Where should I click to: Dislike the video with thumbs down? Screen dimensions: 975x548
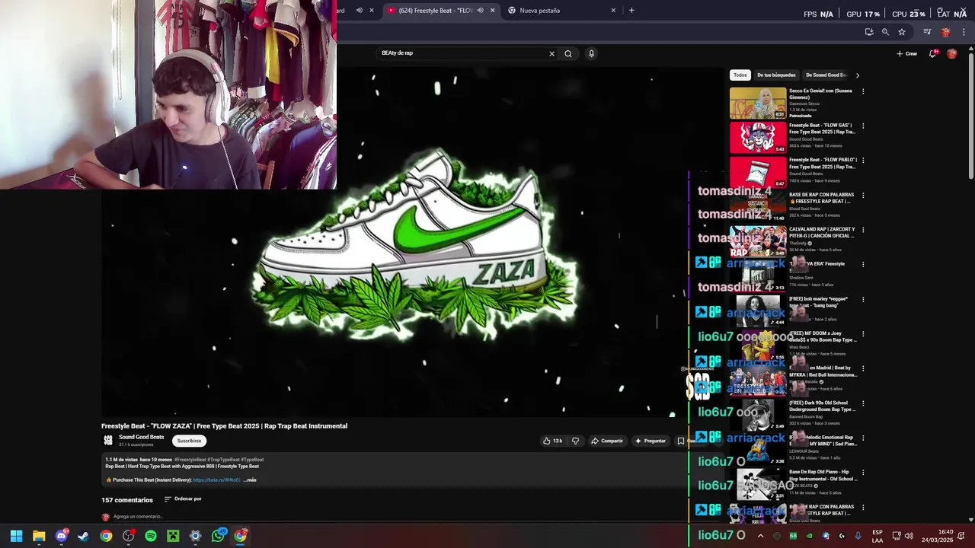[x=575, y=441]
